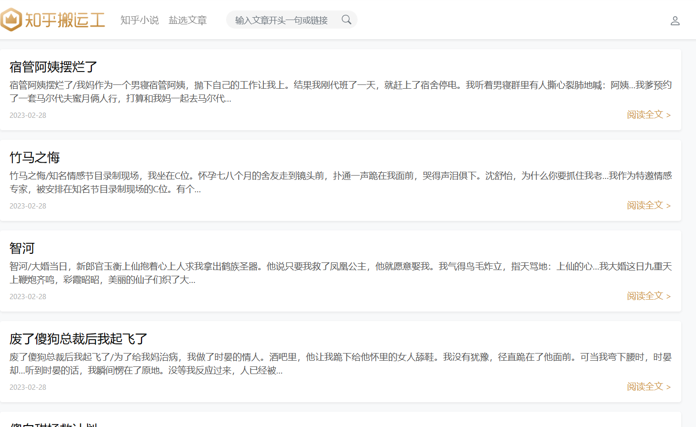Open article title 智河
The width and height of the screenshot is (696, 427).
[x=22, y=248]
